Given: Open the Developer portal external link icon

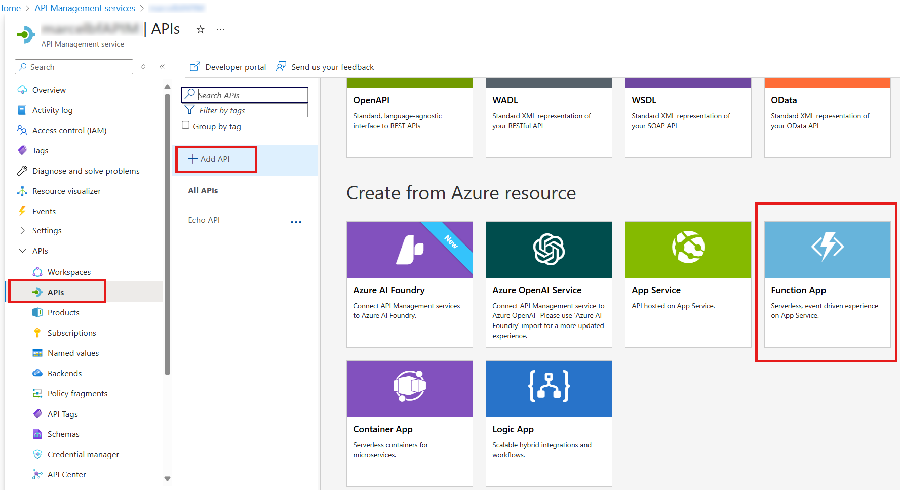Looking at the screenshot, I should coord(194,67).
